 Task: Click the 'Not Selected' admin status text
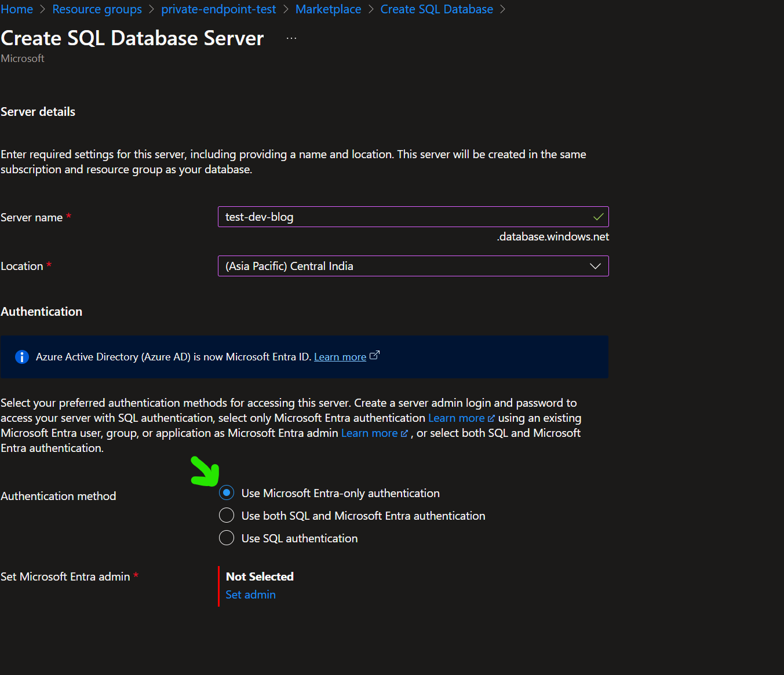coord(260,577)
